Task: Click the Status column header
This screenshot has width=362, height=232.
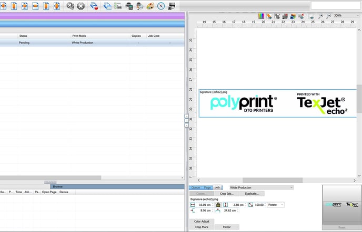Action: tap(44, 36)
